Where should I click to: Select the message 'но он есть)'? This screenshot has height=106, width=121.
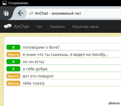[x=33, y=62]
